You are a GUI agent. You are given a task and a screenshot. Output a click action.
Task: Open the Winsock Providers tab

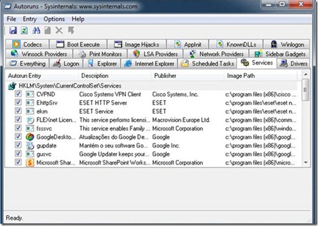point(39,54)
